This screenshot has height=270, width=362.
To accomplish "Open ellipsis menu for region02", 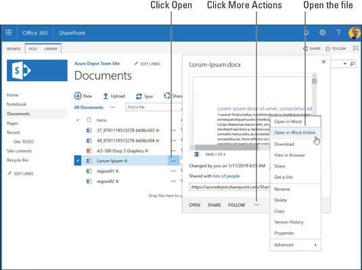I will [173, 182].
